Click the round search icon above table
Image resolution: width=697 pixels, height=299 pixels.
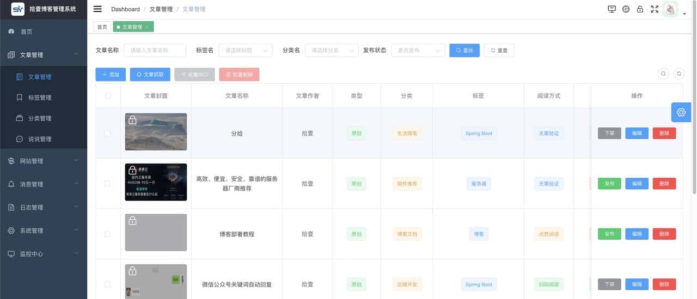(x=663, y=73)
